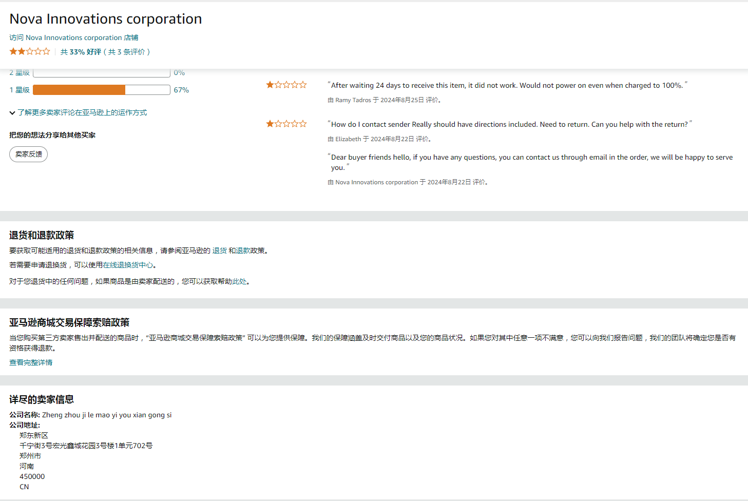Click the orange filled star in header rating

point(13,51)
